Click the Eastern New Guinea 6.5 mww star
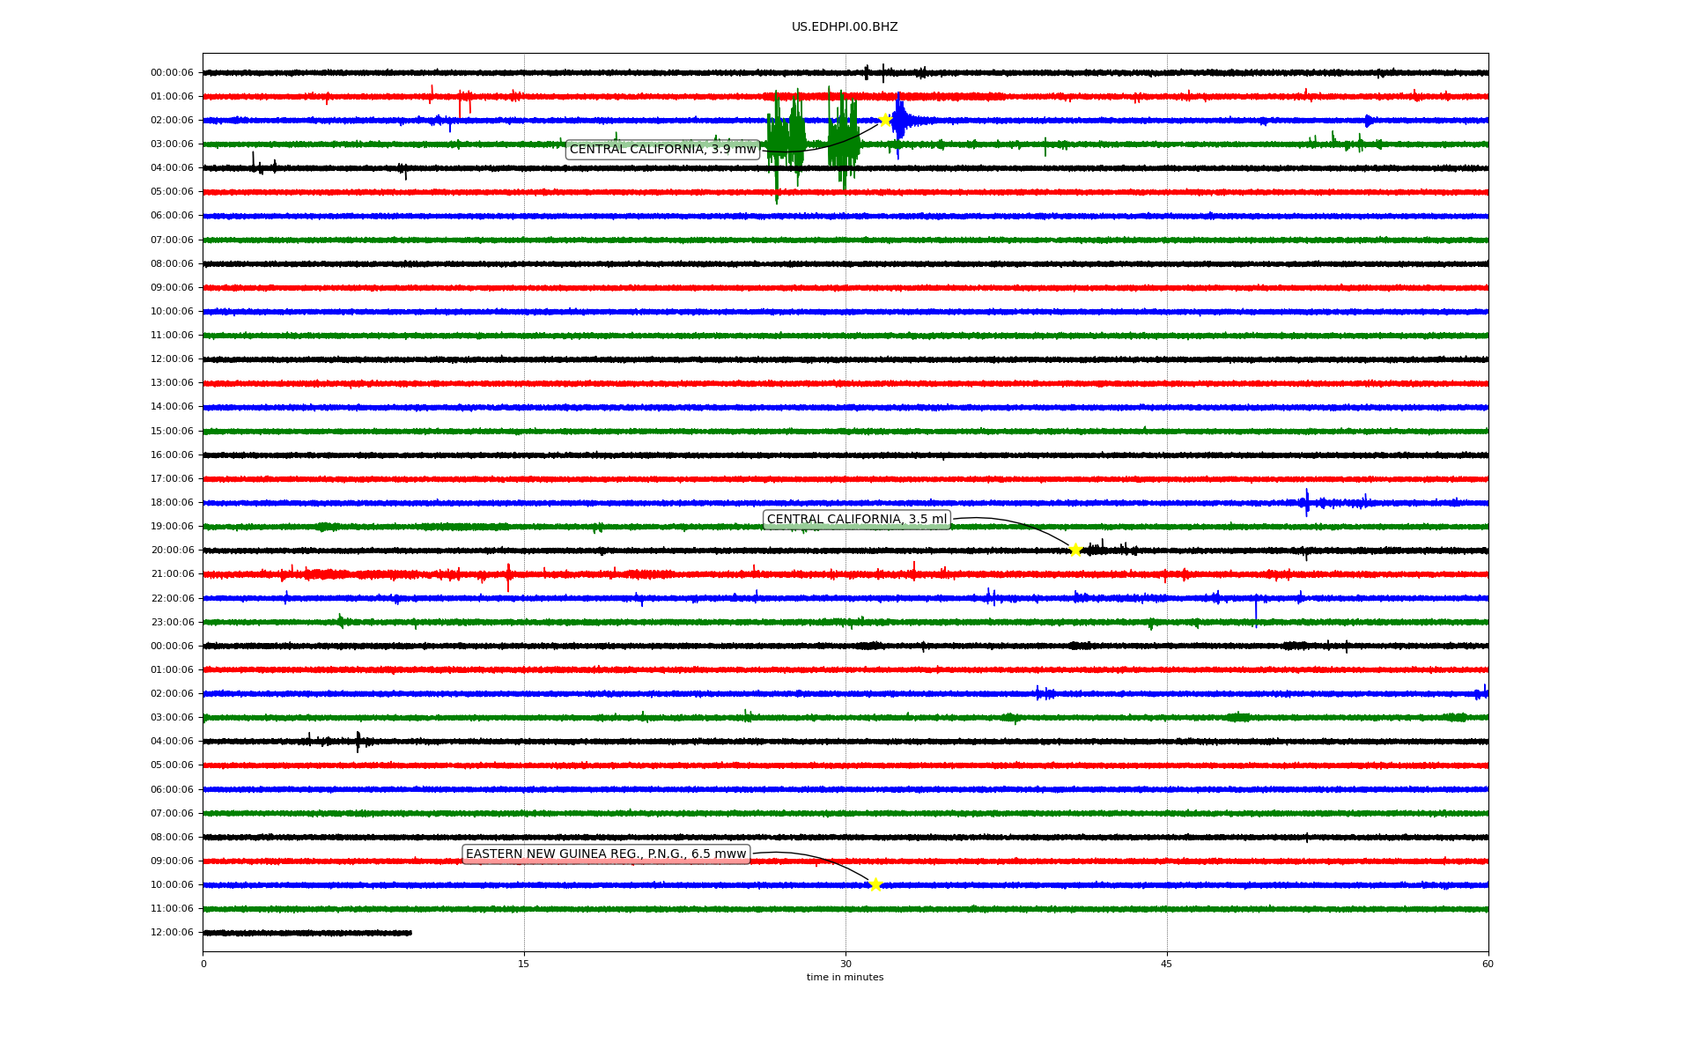Viewport: 1691px width, 1057px height. pyautogui.click(x=875, y=884)
